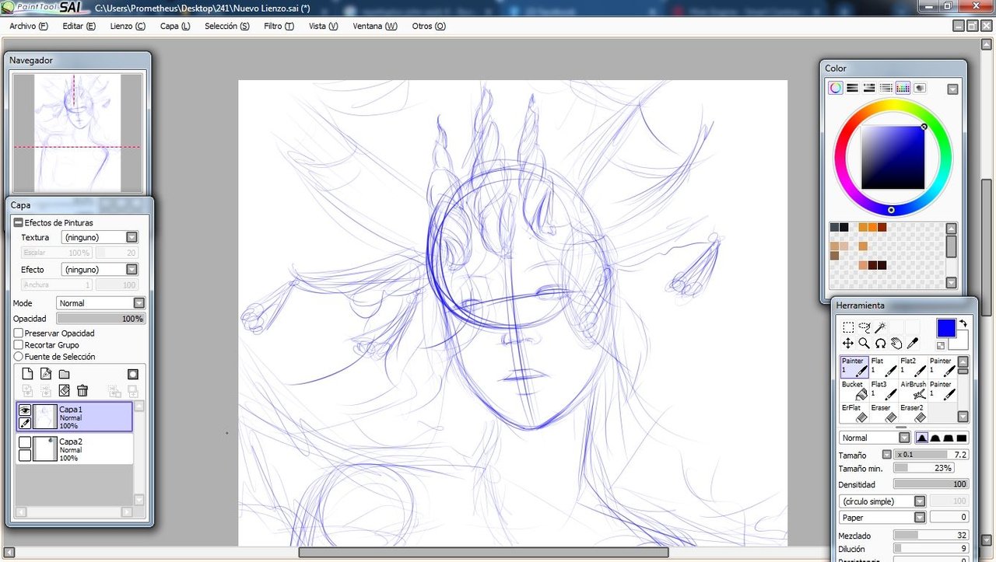Image resolution: width=996 pixels, height=562 pixels.
Task: Select the Move tool
Action: [848, 343]
